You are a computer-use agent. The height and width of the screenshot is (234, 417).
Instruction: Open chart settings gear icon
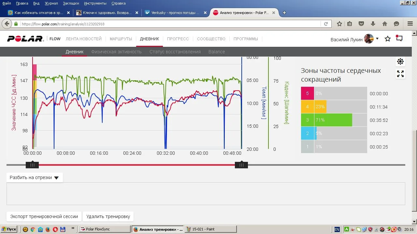coord(400,61)
